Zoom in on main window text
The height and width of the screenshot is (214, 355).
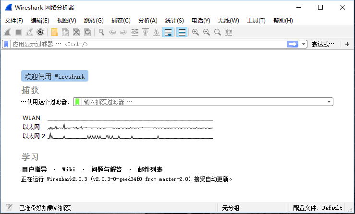point(196,32)
